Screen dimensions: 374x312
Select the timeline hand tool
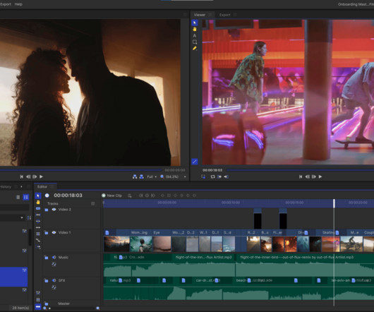click(38, 203)
